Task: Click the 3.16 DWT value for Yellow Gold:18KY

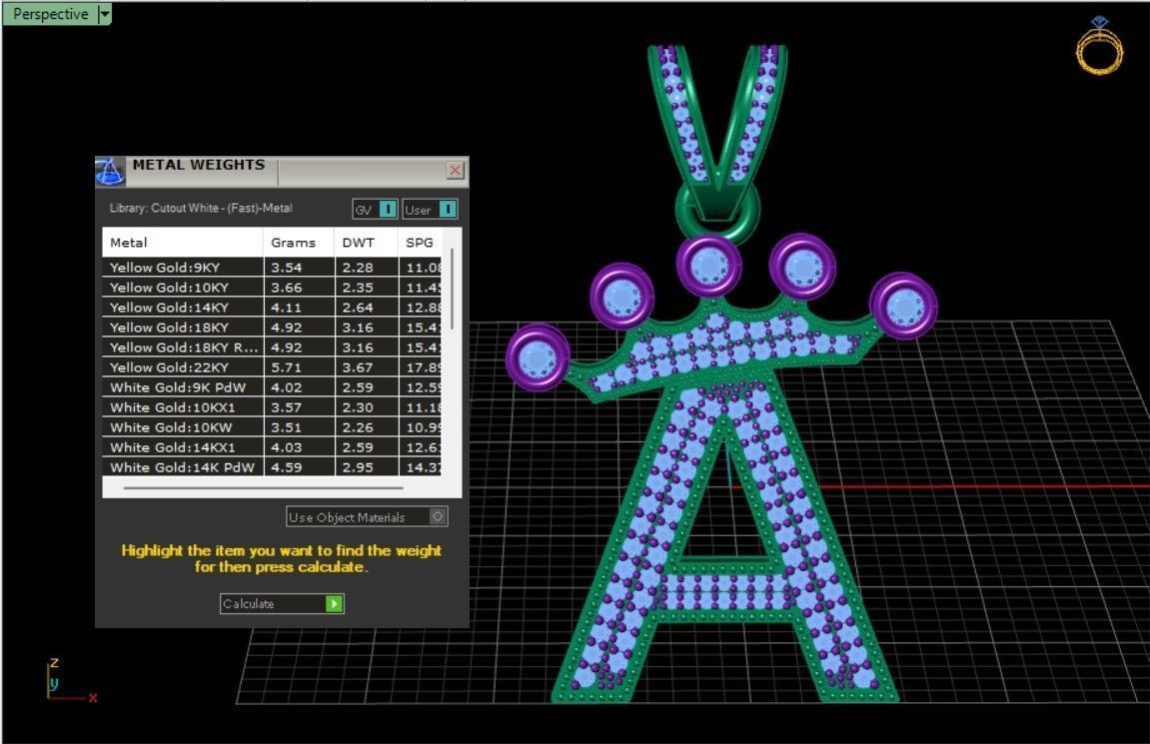Action: coord(358,327)
